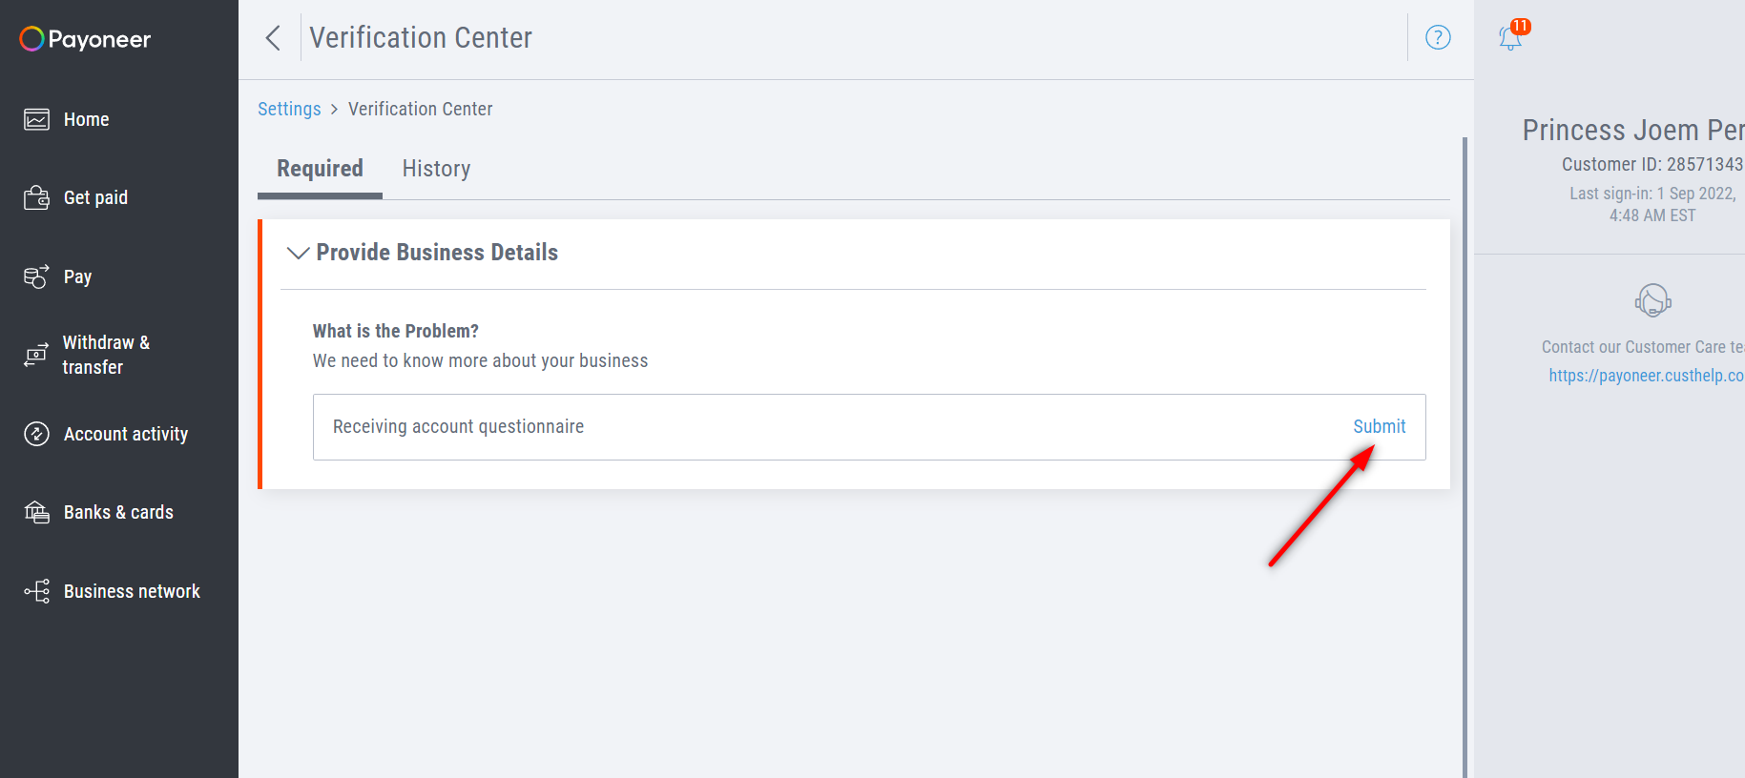Viewport: 1745px width, 778px height.
Task: Select the Get paid icon
Action: (35, 197)
